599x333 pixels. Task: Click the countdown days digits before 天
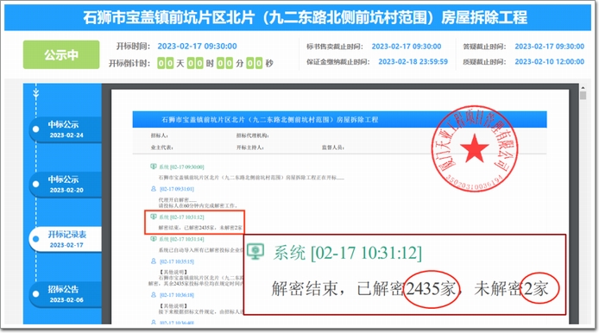[x=166, y=63]
